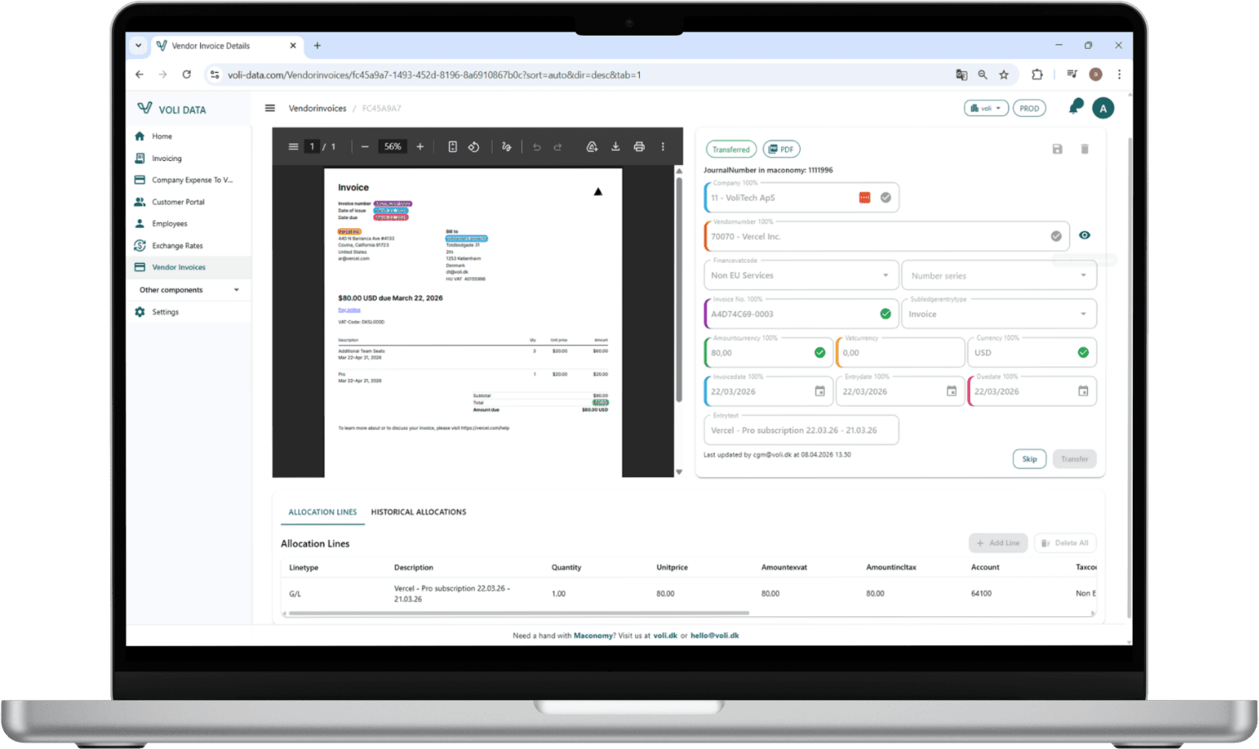Viewport: 1259px width, 749px height.
Task: Switch to the Historical Allocations tab
Action: 418,512
